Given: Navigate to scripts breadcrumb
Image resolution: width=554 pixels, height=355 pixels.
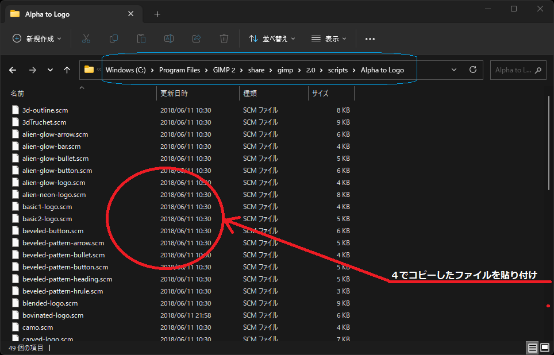Looking at the screenshot, I should pyautogui.click(x=338, y=70).
